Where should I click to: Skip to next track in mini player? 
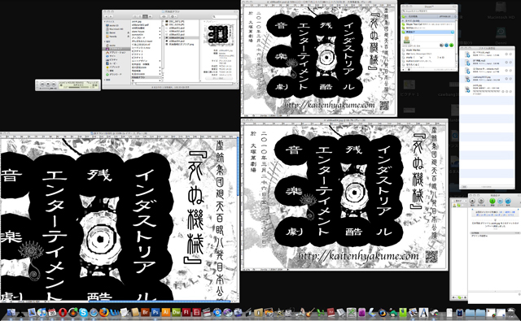click(x=54, y=84)
